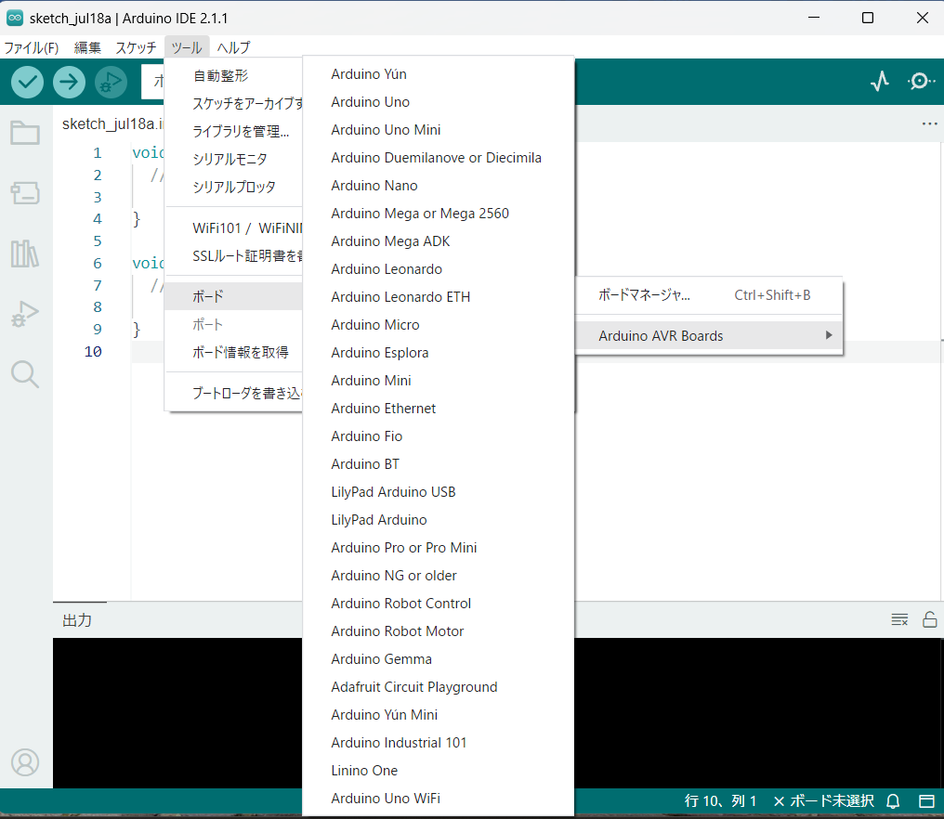The image size is (944, 819).
Task: Click the Verify checkmark icon
Action: 28,82
